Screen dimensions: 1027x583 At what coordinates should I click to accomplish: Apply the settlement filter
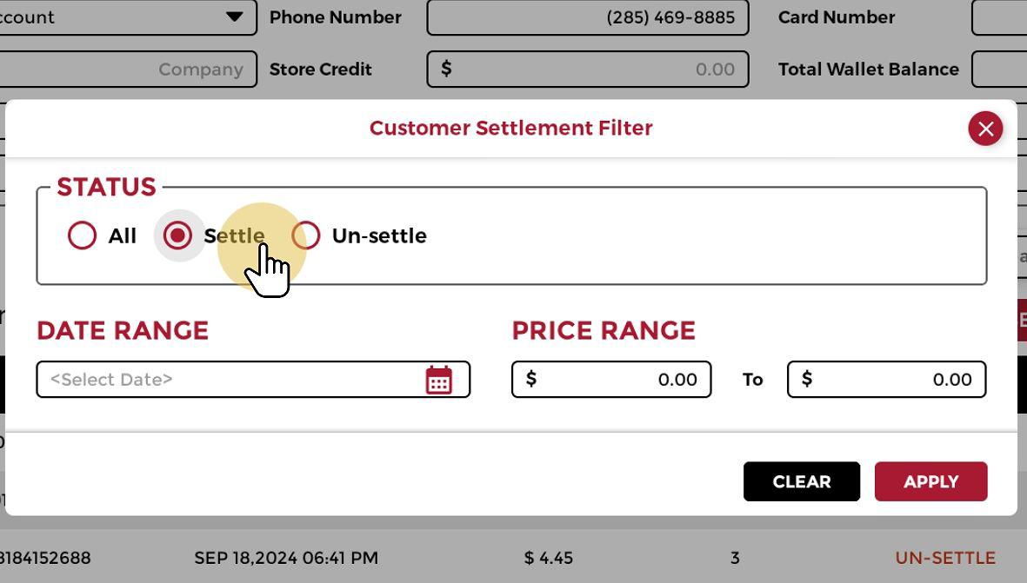click(930, 481)
